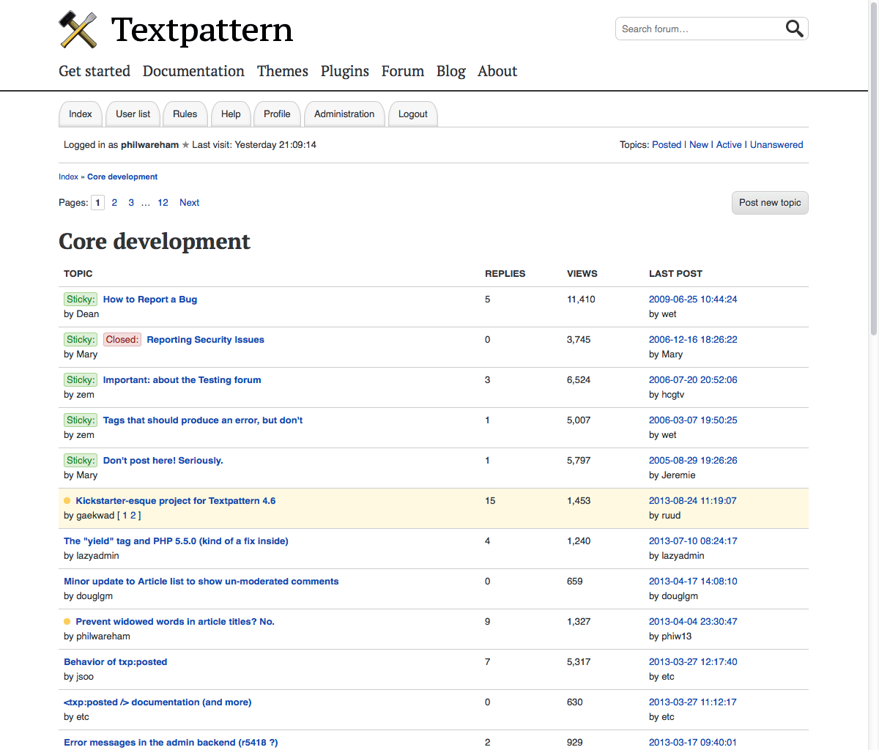Switch to the User list tab
Image resolution: width=879 pixels, height=750 pixels.
click(x=133, y=114)
